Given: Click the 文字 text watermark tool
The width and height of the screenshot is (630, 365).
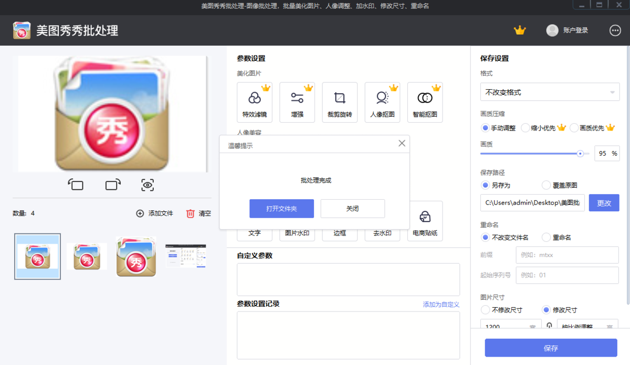Looking at the screenshot, I should pos(255,233).
